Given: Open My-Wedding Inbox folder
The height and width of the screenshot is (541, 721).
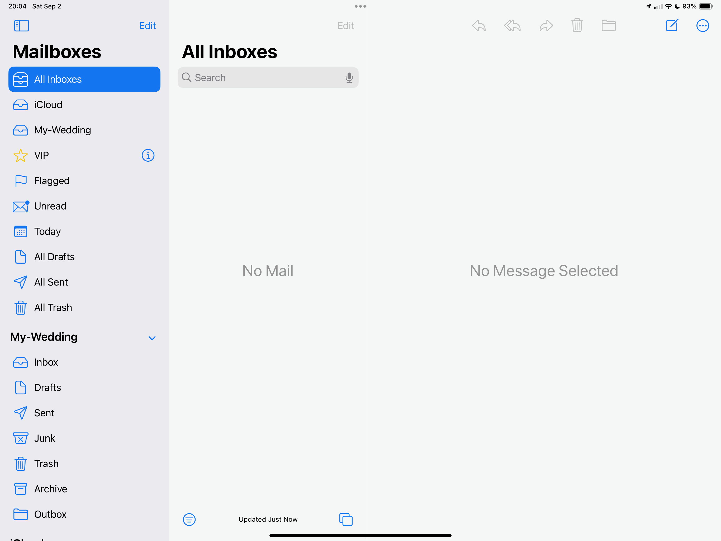Looking at the screenshot, I should tap(84, 362).
